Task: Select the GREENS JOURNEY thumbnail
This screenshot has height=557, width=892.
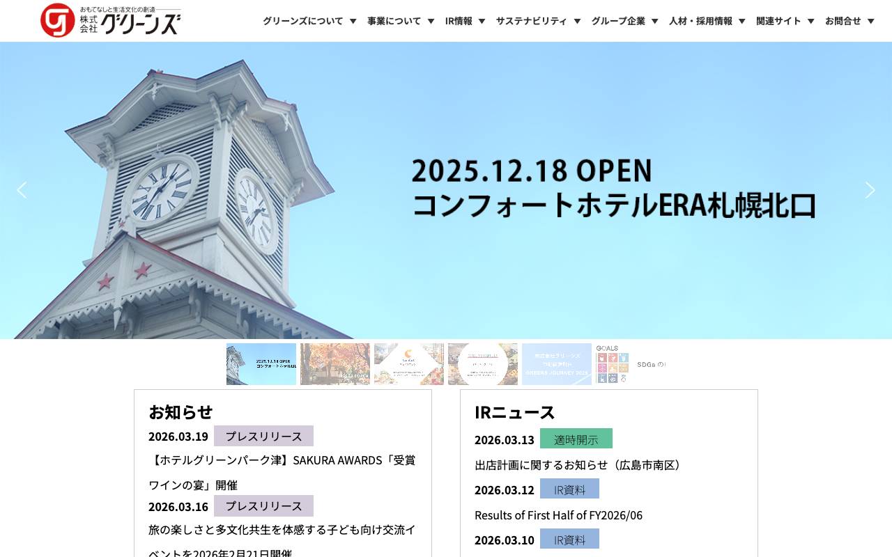Action: pyautogui.click(x=556, y=363)
